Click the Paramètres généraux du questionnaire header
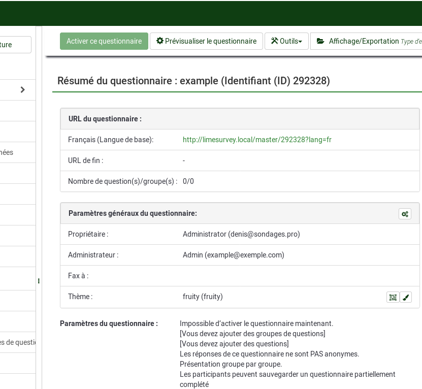422x389 pixels. tap(133, 213)
